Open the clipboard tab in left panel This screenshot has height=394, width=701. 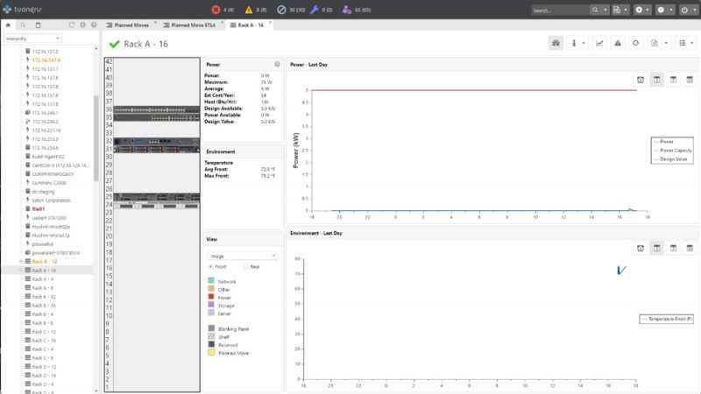pos(37,25)
